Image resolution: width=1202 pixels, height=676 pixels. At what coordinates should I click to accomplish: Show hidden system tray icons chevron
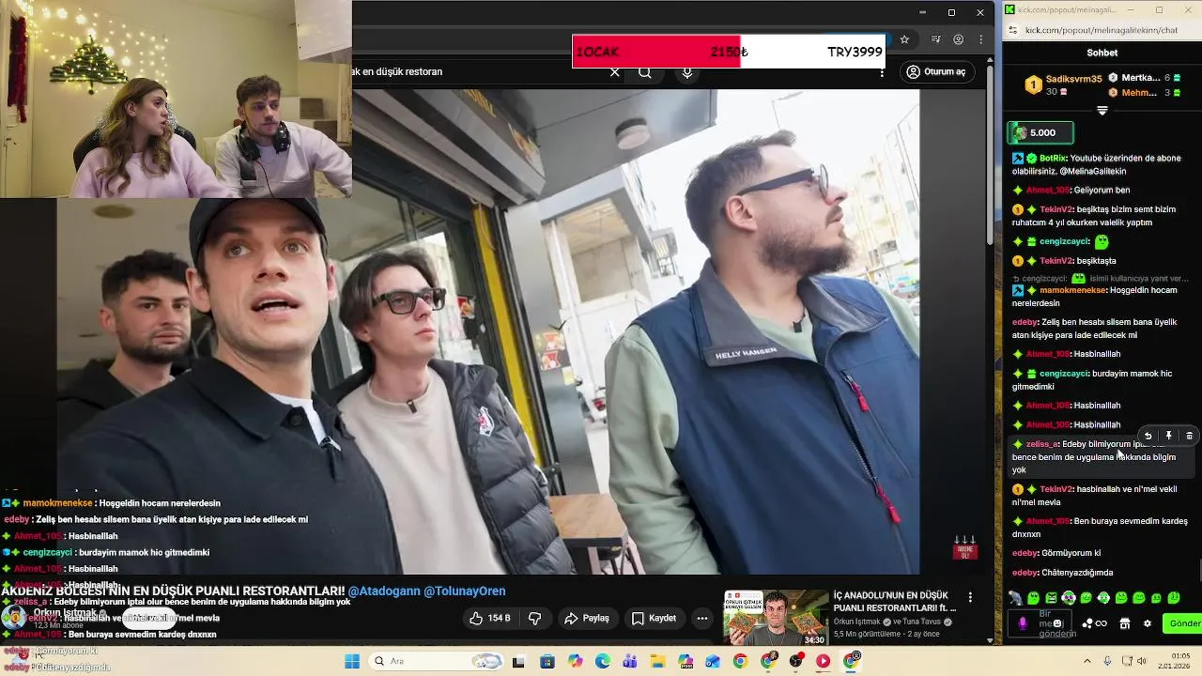pyautogui.click(x=1087, y=661)
